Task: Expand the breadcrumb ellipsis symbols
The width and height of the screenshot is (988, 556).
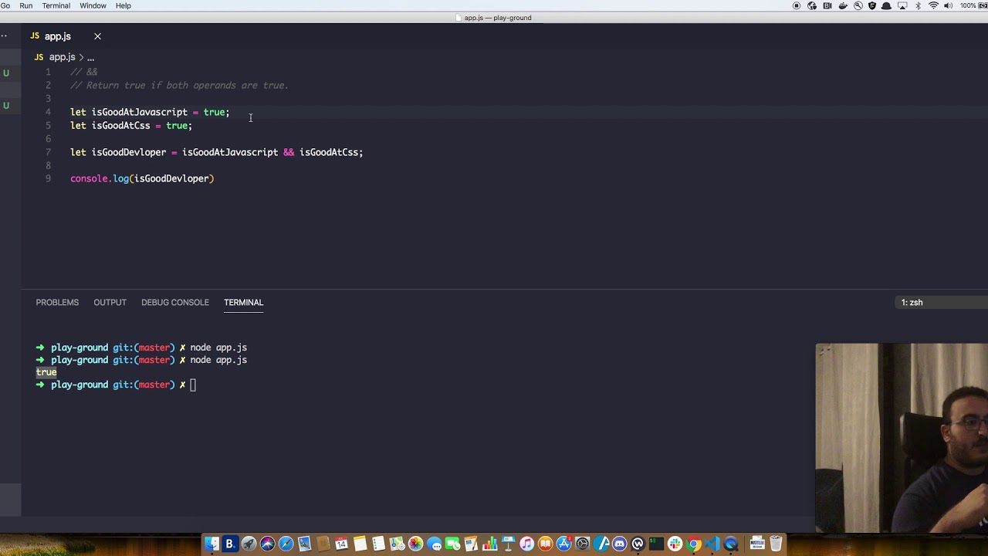Action: tap(90, 57)
